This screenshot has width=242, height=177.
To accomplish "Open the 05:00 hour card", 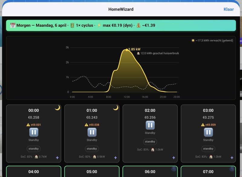I will (x=92, y=172).
